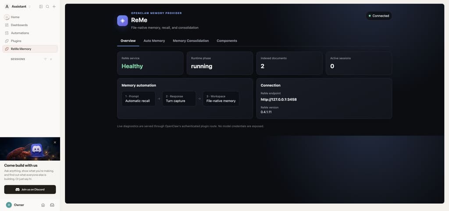Click the Live diagnostics footnote text
This screenshot has width=449, height=211.
pos(190,126)
